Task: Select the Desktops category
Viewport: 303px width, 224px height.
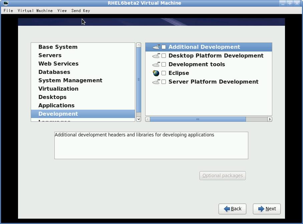Action: pos(83,97)
